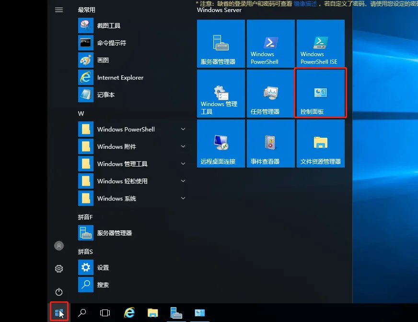Start the 画图 application

coord(102,60)
